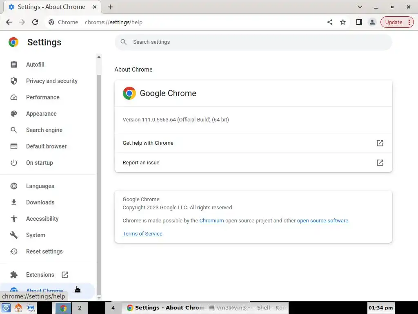418x314 pixels.
Task: Open Default browser settings
Action: click(47, 146)
